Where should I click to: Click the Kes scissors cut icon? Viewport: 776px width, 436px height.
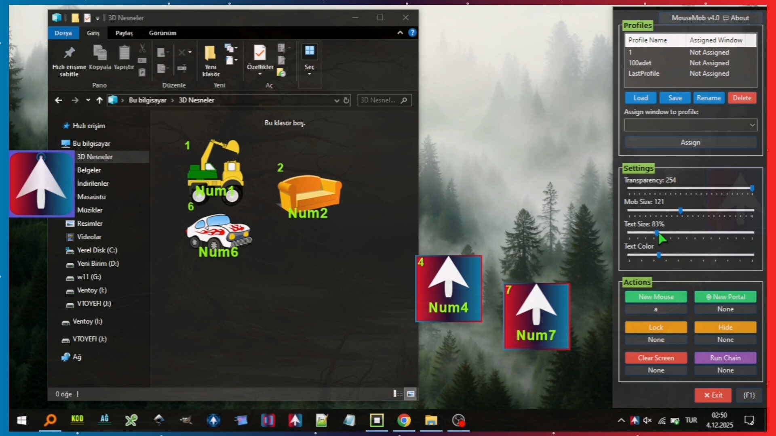pyautogui.click(x=142, y=48)
